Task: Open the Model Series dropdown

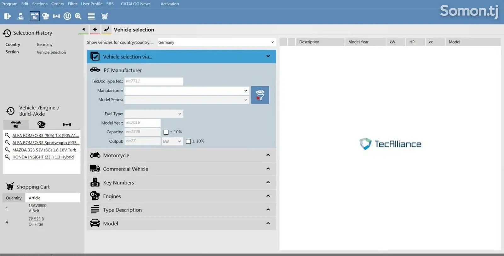Action: click(x=187, y=100)
